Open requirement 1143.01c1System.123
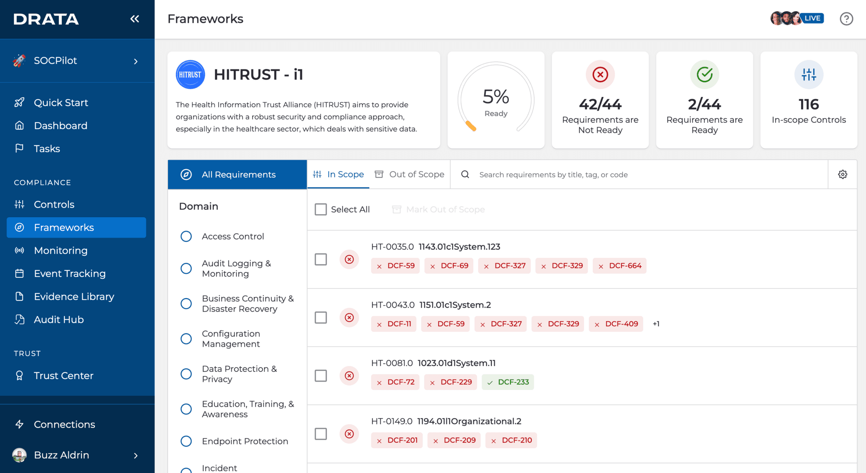Screen dimensions: 866x473 [x=459, y=247]
